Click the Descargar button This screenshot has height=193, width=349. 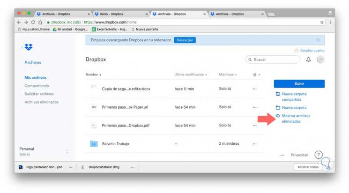(185, 40)
